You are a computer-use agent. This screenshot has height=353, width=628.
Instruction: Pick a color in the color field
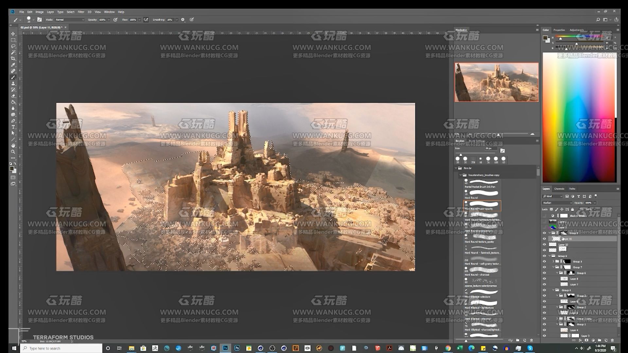[x=579, y=117]
